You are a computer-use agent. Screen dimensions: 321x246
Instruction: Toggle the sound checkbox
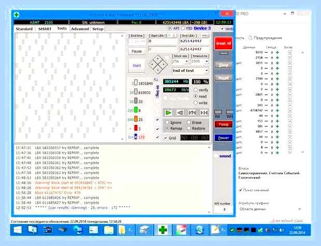pyautogui.click(x=216, y=156)
